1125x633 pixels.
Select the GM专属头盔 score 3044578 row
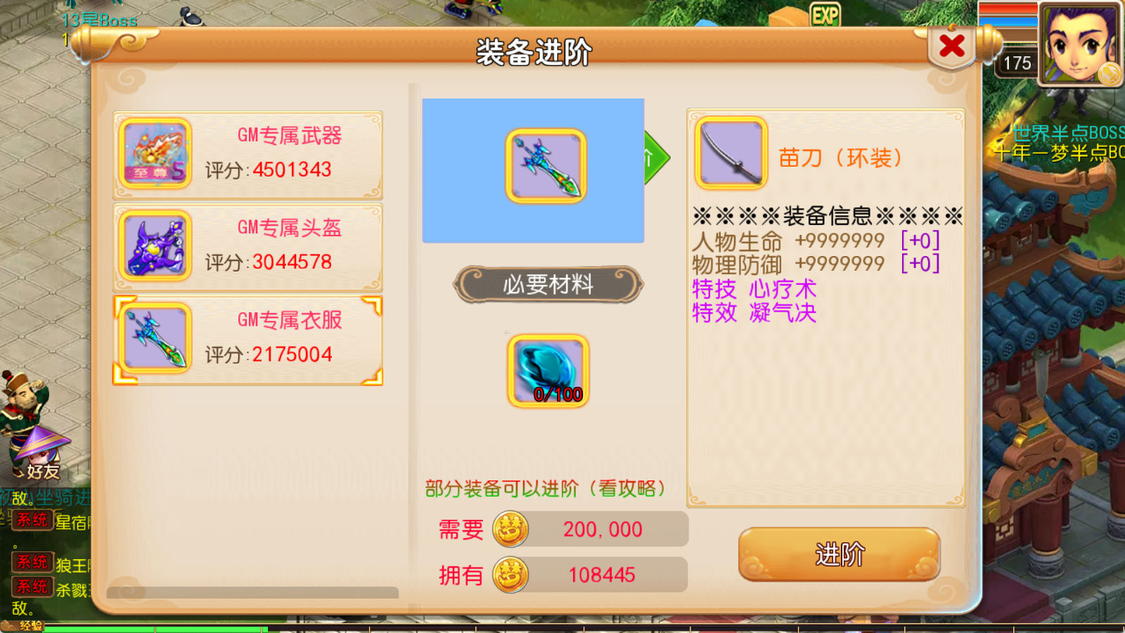click(247, 247)
